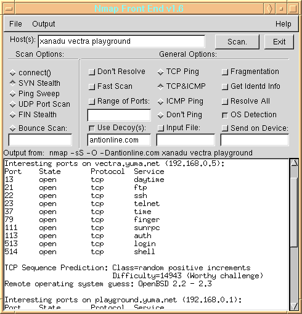Click the Send on Device text field
Image resolution: width=302 pixels, height=314 pixels.
point(255,140)
